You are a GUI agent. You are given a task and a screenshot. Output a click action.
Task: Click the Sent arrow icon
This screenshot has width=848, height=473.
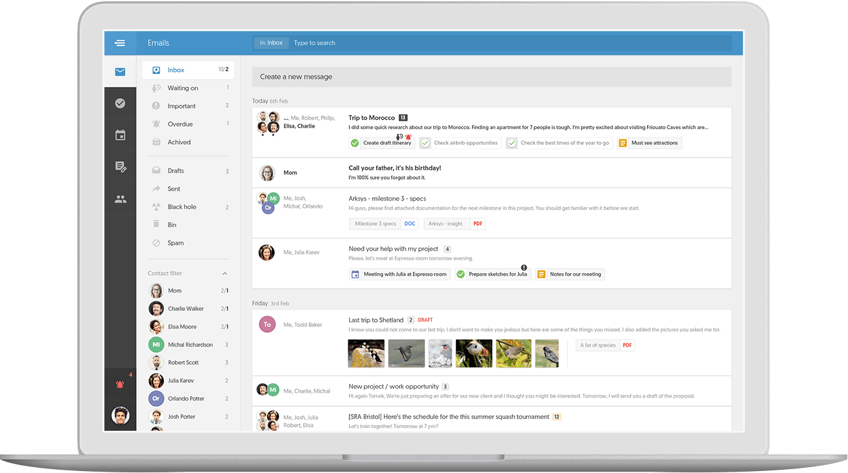pos(156,189)
